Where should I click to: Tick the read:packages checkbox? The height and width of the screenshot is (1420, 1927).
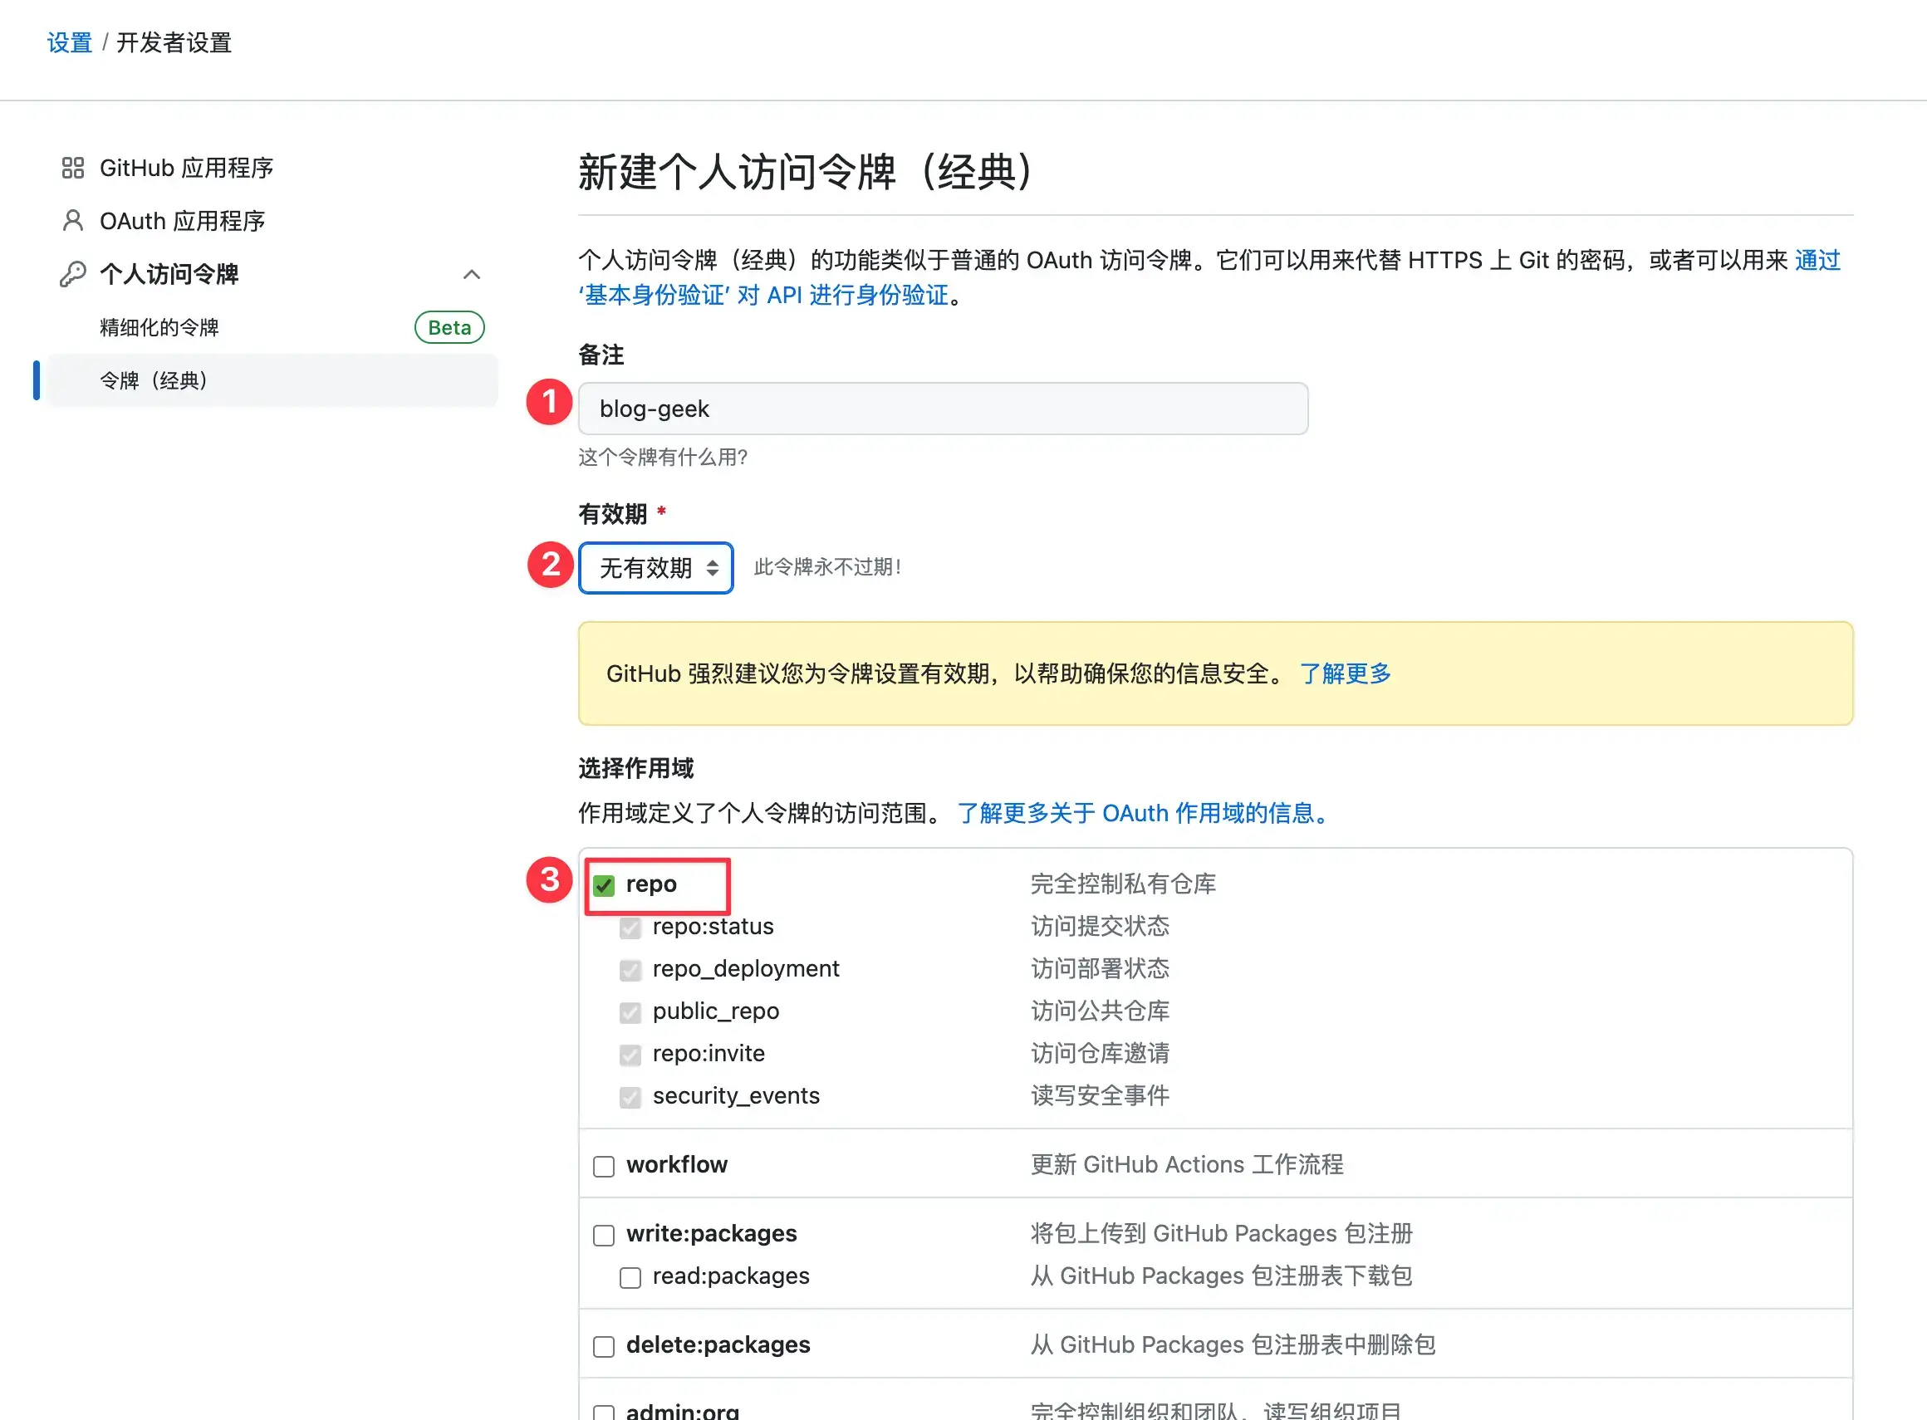(x=630, y=1277)
